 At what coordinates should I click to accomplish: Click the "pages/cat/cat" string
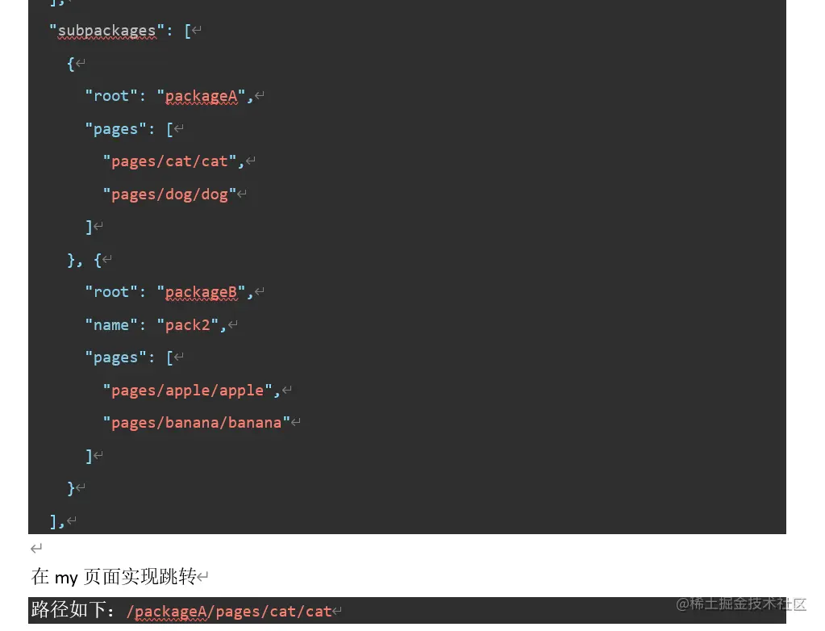tap(170, 161)
